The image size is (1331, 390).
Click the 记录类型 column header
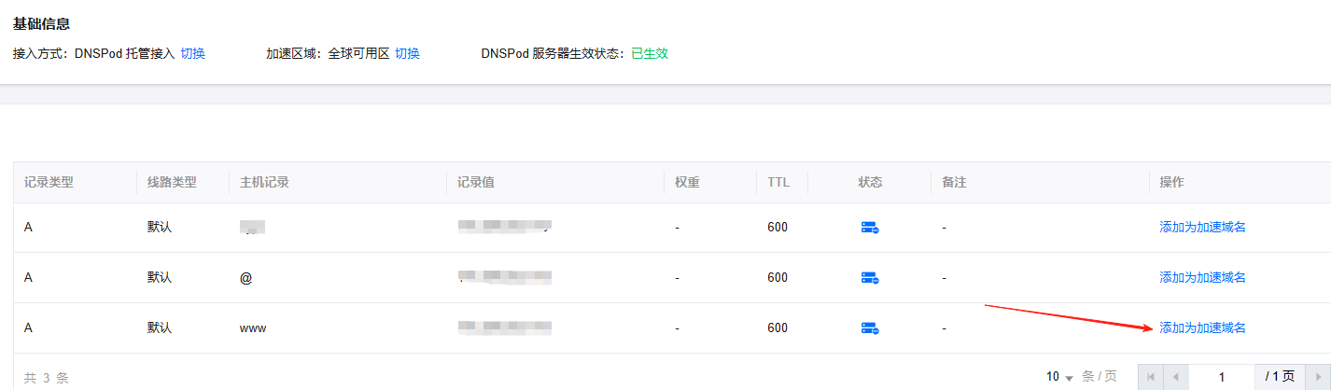coord(49,182)
